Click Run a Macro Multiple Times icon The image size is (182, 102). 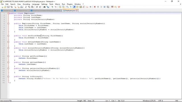pyautogui.click(x=104, y=7)
